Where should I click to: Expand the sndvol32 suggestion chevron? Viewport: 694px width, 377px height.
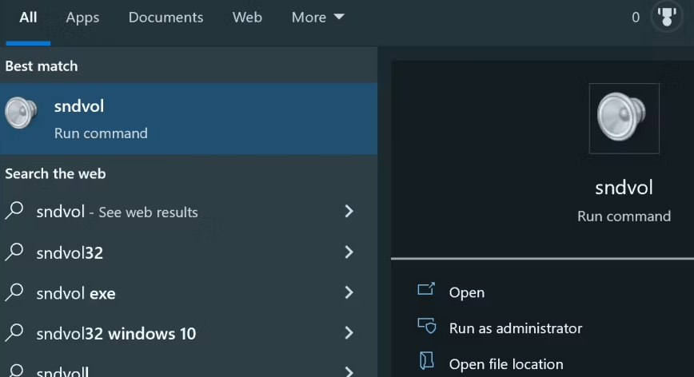click(x=349, y=252)
